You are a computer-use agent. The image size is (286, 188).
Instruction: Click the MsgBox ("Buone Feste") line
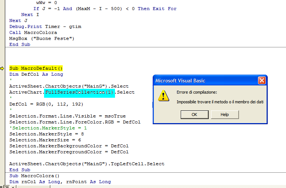pos(42,39)
